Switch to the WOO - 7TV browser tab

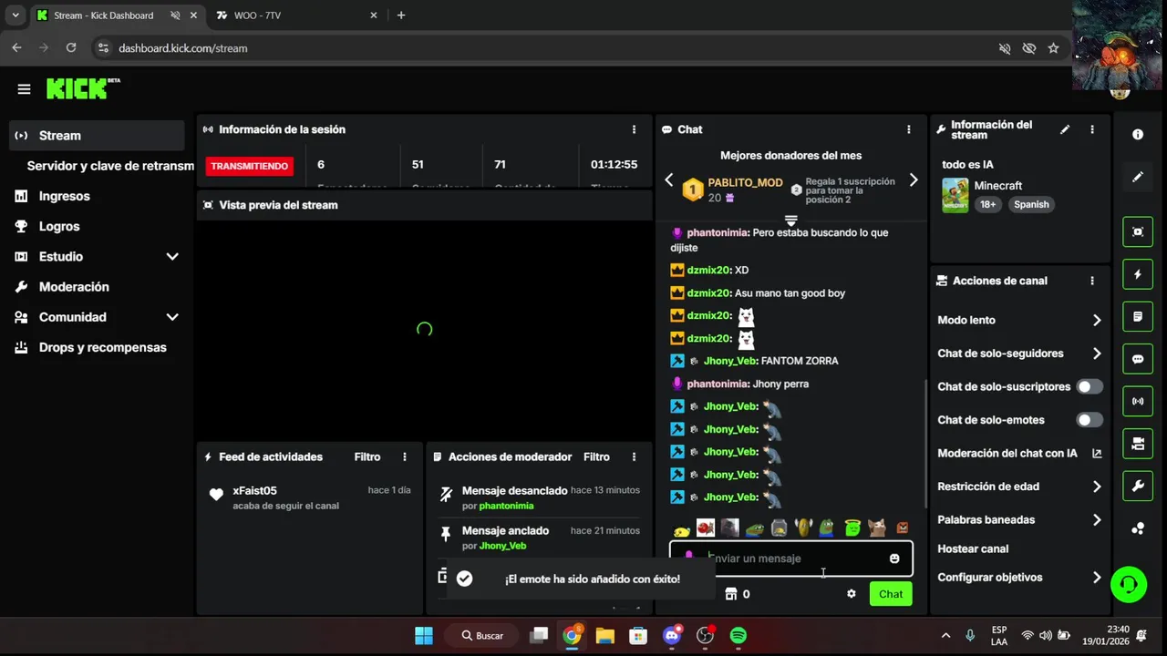click(x=296, y=15)
